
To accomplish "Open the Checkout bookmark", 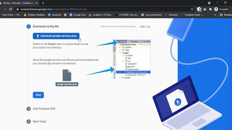I will coord(171,15).
